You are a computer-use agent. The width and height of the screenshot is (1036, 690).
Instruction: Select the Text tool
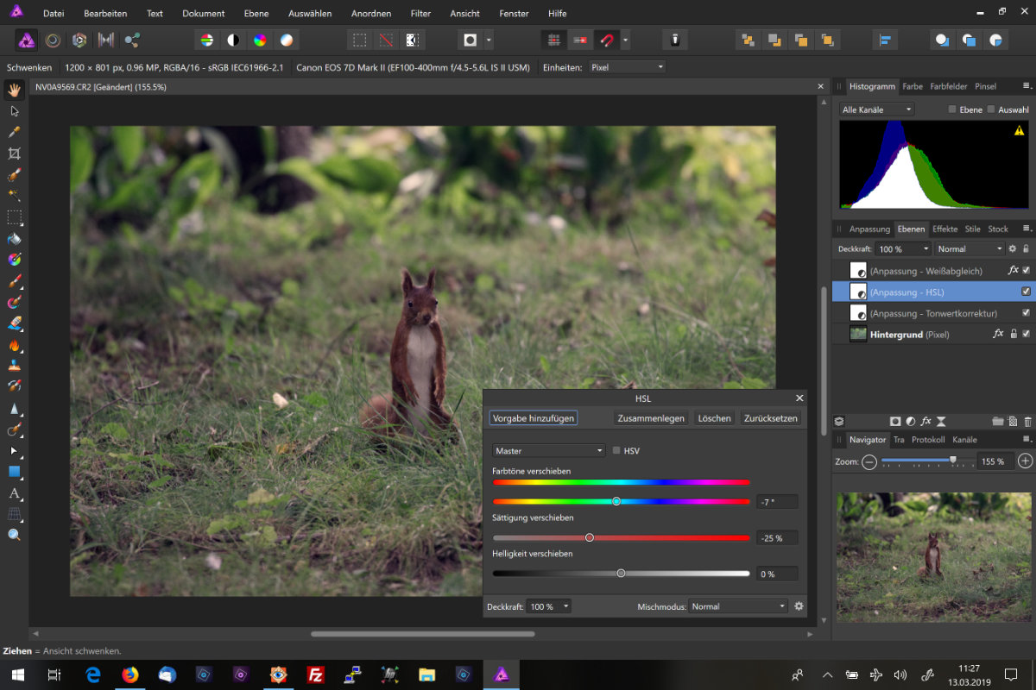coord(14,493)
